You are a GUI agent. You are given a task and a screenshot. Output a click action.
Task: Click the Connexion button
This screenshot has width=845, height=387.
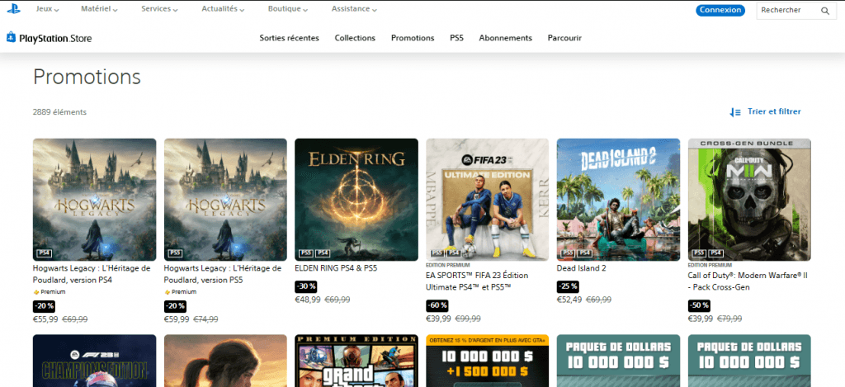coord(720,10)
